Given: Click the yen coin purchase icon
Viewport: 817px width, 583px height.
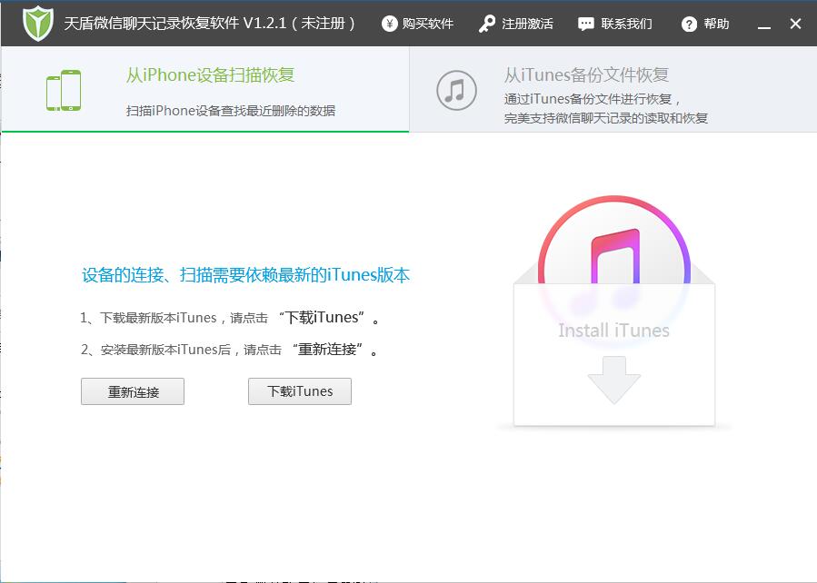Looking at the screenshot, I should click(389, 24).
